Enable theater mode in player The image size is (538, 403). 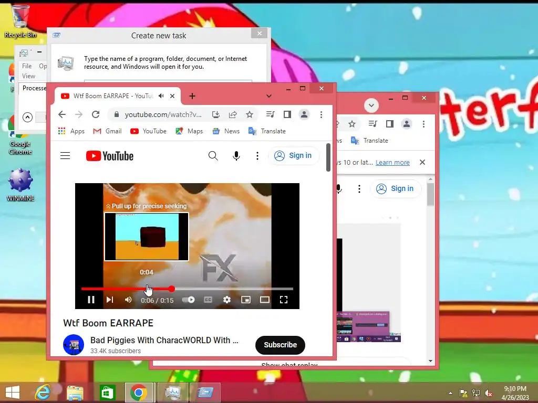point(265,300)
